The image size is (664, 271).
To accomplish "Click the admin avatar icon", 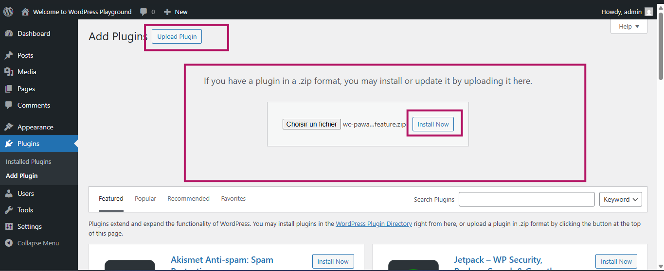I will (649, 12).
